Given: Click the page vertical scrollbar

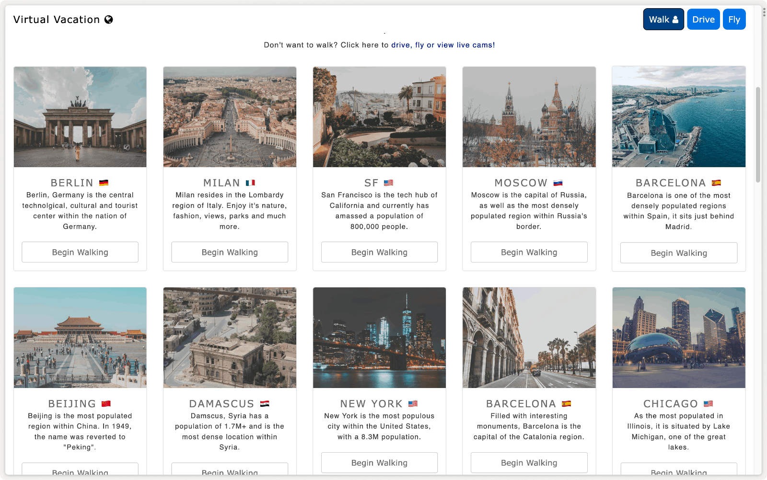Looking at the screenshot, I should point(758,134).
